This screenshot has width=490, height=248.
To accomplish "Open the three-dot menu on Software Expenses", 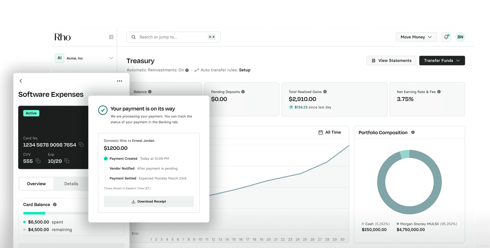I will pos(119,81).
